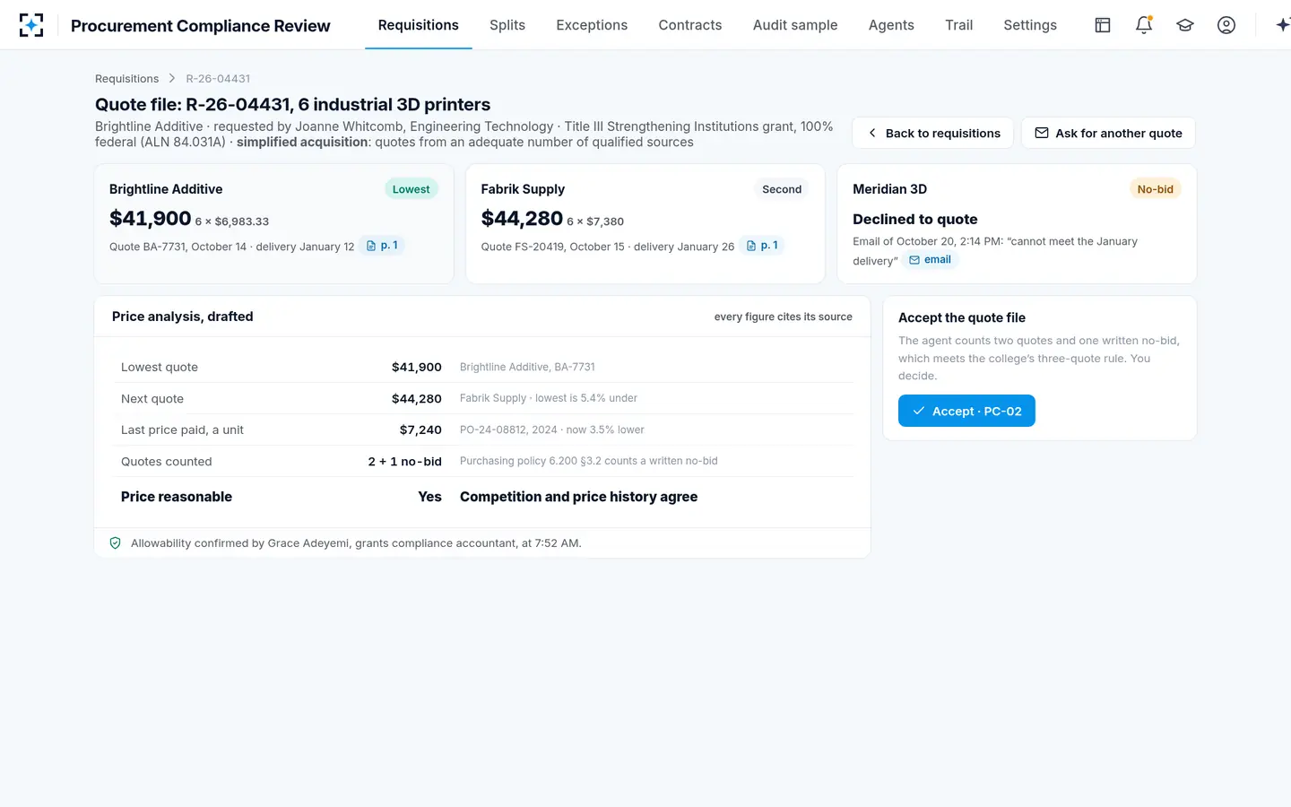This screenshot has width=1291, height=807.
Task: Click the PO-24-08812 source citation
Action: (551, 430)
